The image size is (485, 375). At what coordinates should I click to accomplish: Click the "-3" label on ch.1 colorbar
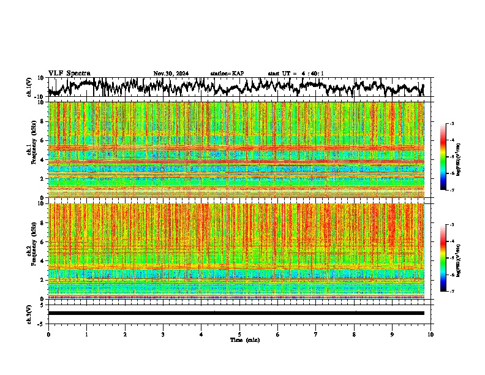(x=452, y=123)
